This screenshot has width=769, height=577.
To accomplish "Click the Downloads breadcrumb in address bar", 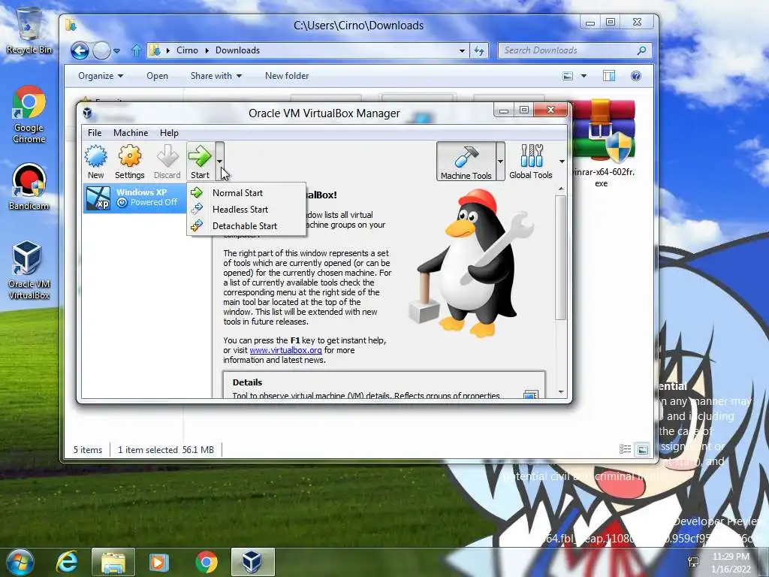I will coord(237,50).
